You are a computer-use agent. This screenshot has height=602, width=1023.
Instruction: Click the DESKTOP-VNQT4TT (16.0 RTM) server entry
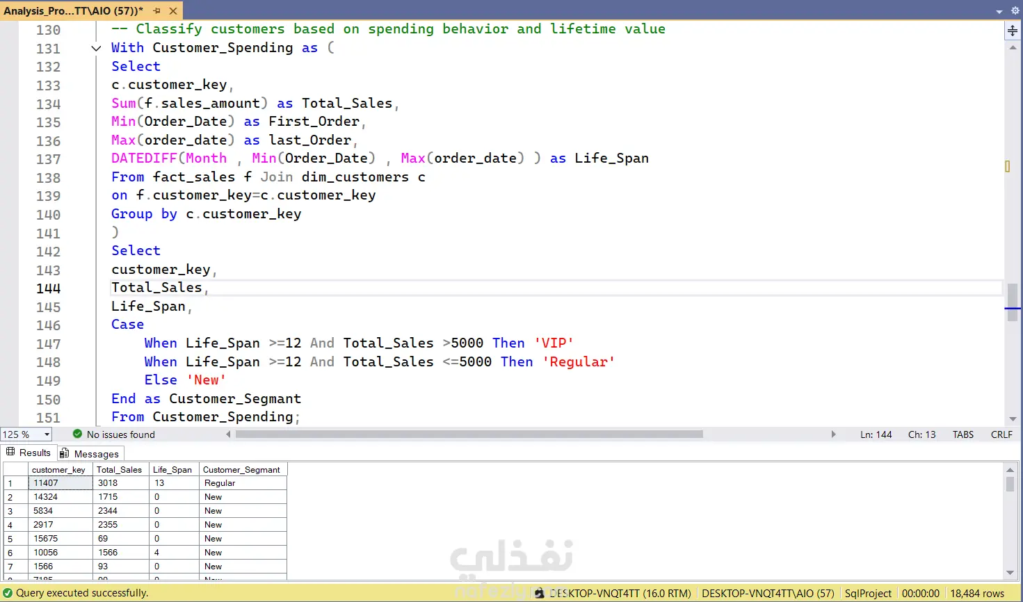620,594
